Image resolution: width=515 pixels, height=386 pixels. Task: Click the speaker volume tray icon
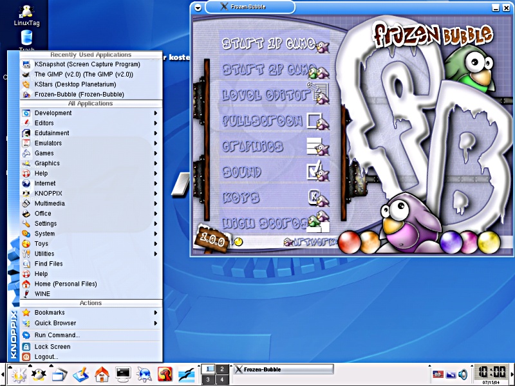coord(463,374)
